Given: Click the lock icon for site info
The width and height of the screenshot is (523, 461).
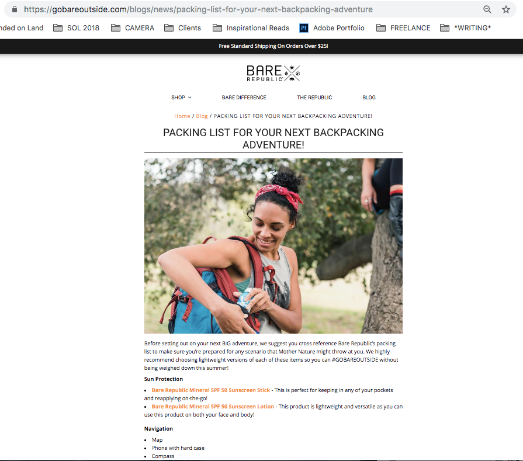Looking at the screenshot, I should 15,9.
